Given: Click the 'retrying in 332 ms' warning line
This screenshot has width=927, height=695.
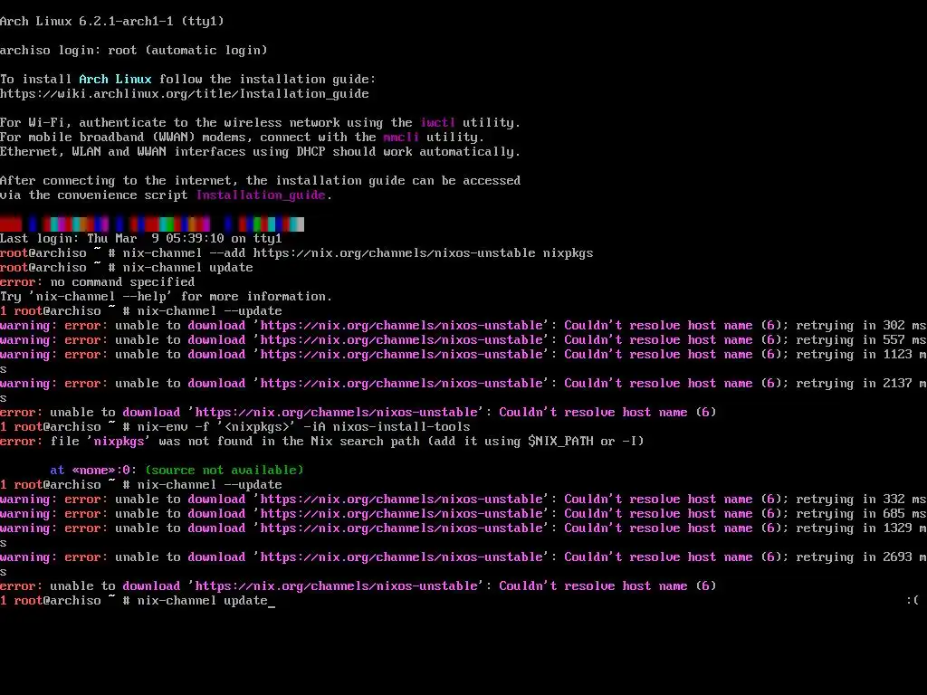Looking at the screenshot, I should (x=463, y=500).
